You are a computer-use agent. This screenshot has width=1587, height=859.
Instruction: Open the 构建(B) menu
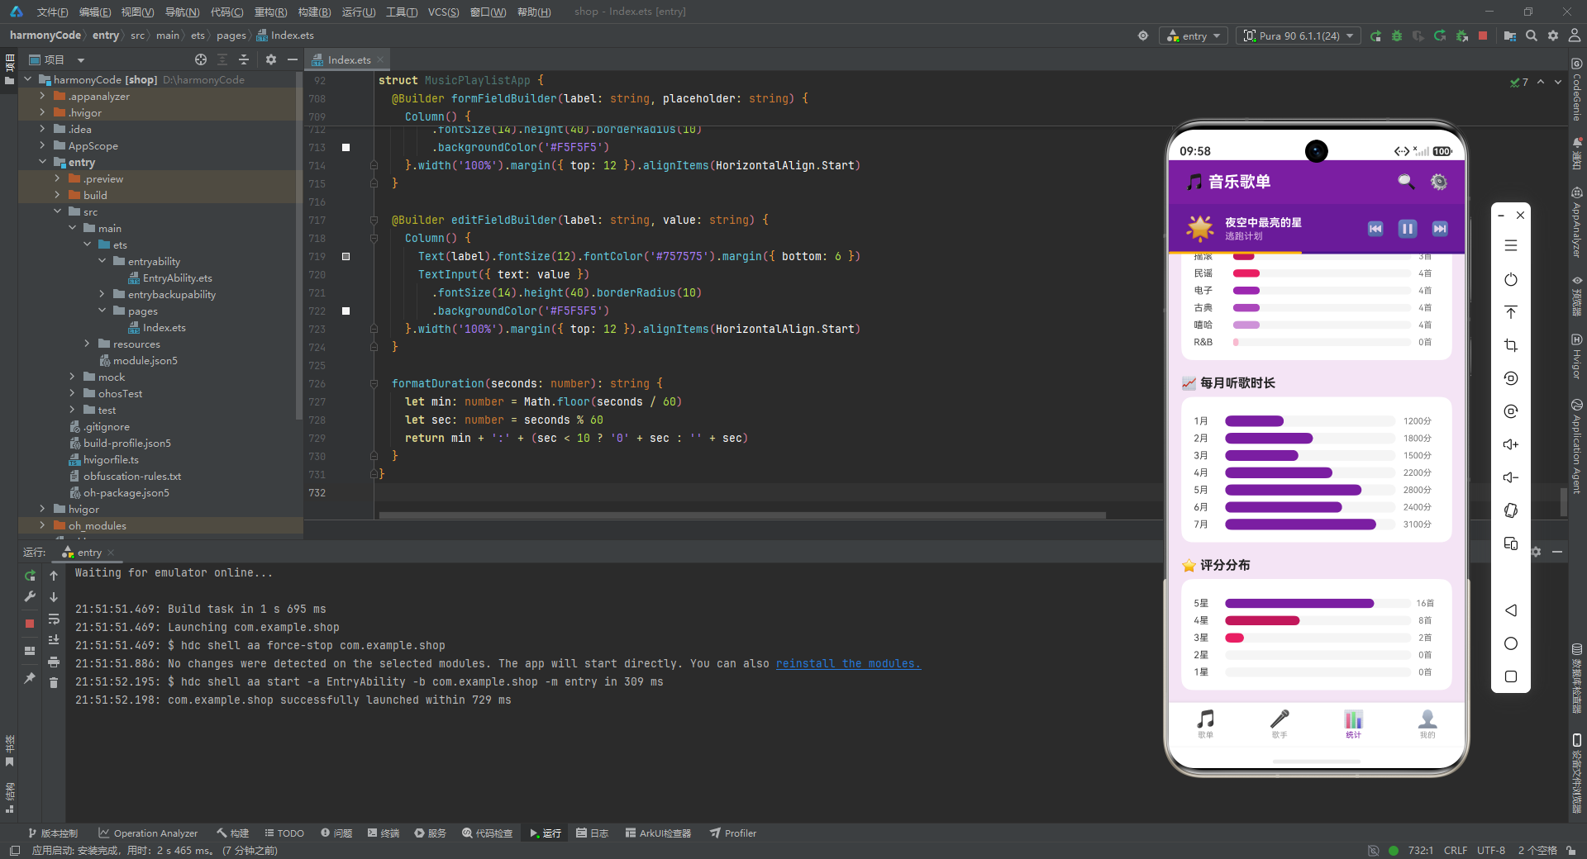314,12
